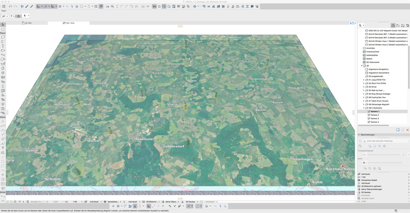
Task: Click the Unter dem aktuellen Geschoss field
Action: coord(379,140)
